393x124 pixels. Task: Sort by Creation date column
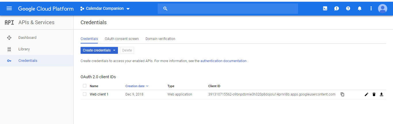click(x=137, y=86)
